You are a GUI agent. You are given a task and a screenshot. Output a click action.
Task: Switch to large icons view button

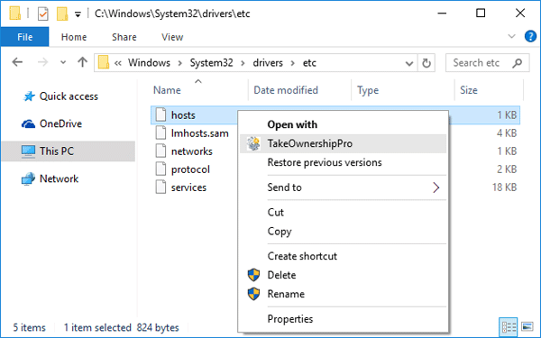point(527,326)
